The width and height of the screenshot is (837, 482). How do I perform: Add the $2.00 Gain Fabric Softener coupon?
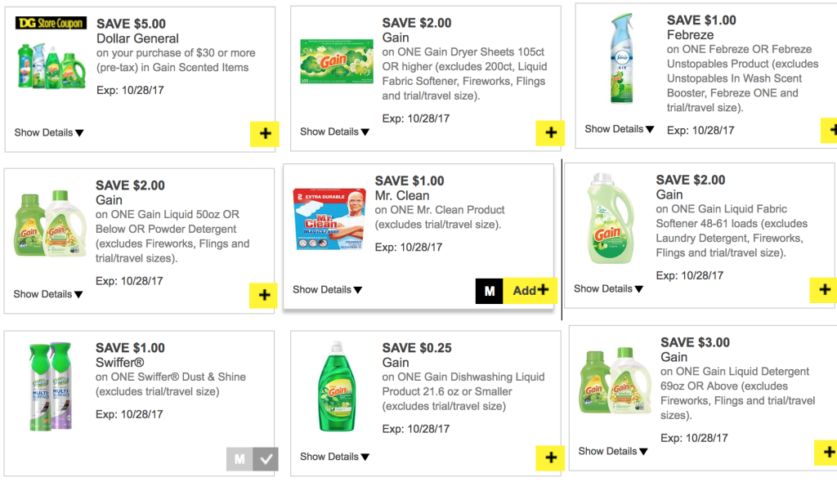[x=825, y=290]
